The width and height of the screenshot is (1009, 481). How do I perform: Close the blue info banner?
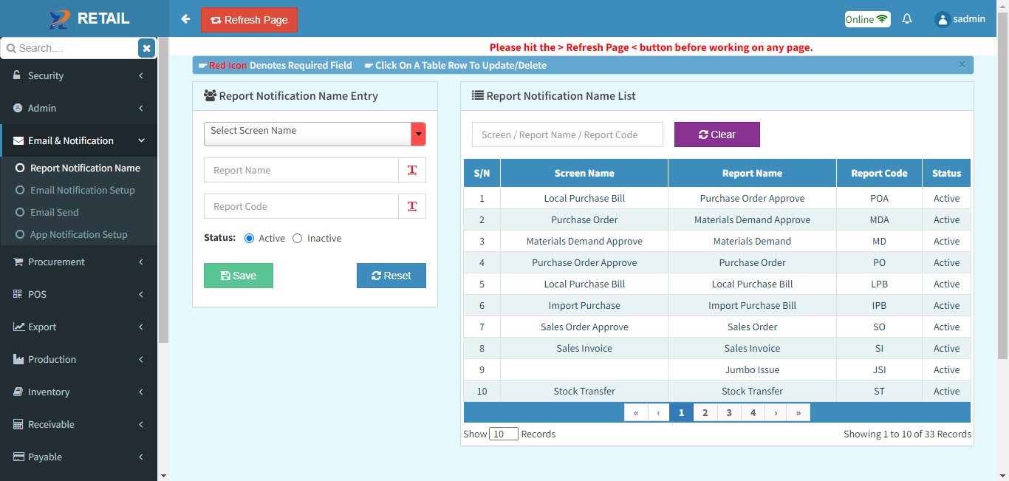(x=962, y=64)
